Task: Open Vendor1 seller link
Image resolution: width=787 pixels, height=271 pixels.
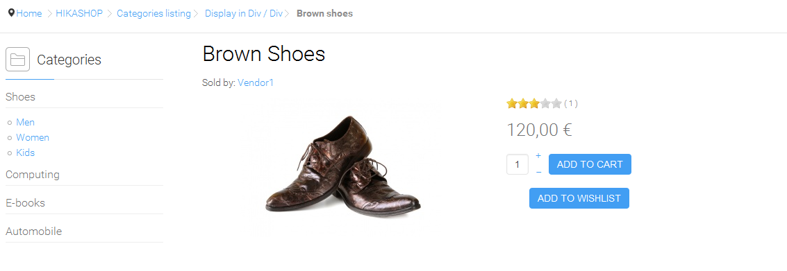Action: click(x=256, y=82)
